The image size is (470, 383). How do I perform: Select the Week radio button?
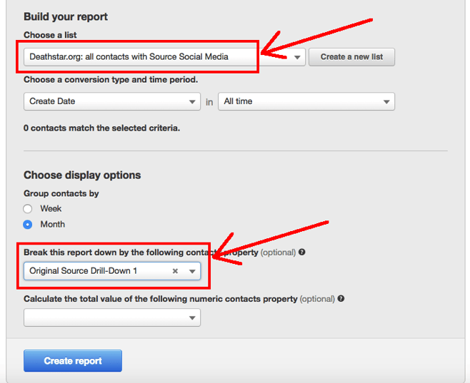click(28, 209)
